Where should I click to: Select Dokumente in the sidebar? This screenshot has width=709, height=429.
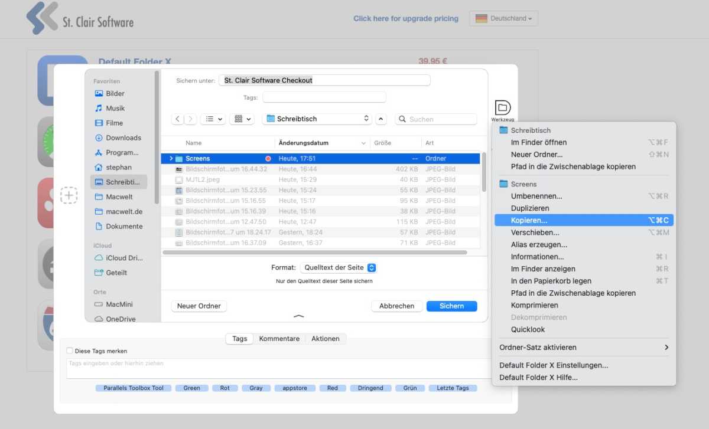tap(118, 226)
